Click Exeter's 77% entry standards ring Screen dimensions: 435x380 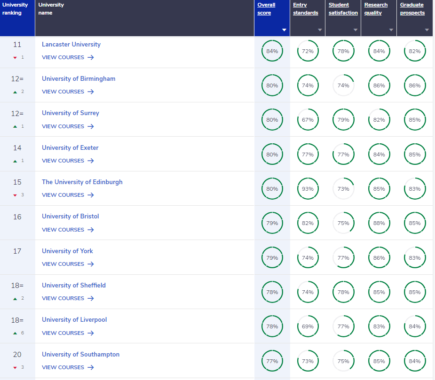[308, 155]
